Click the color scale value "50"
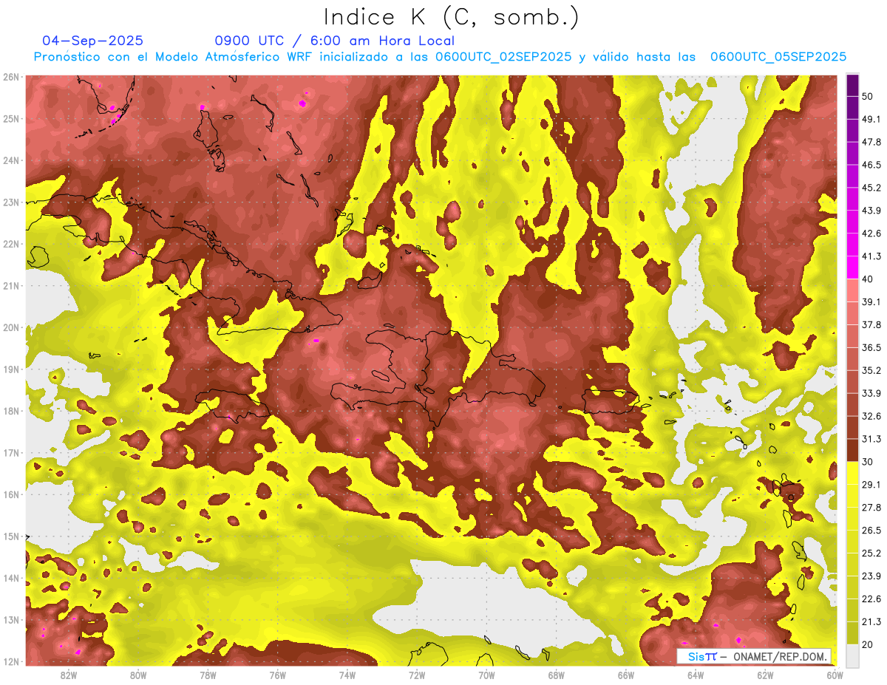The height and width of the screenshot is (685, 887). point(868,96)
